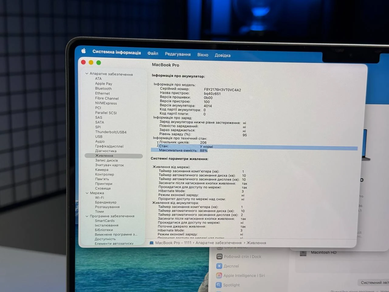Open the Камера hardware entry
Image resolution: width=389 pixels, height=292 pixels.
(x=102, y=169)
